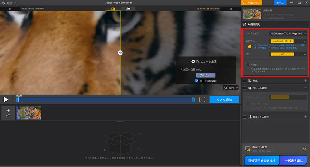Click the 後 after label tab
The width and height of the screenshot is (310, 167).
pyautogui.click(x=231, y=9)
